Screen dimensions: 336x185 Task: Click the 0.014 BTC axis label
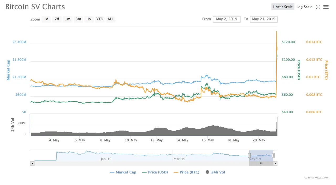(x=314, y=42)
